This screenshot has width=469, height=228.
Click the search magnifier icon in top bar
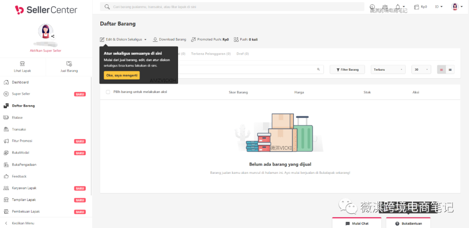tap(107, 7)
